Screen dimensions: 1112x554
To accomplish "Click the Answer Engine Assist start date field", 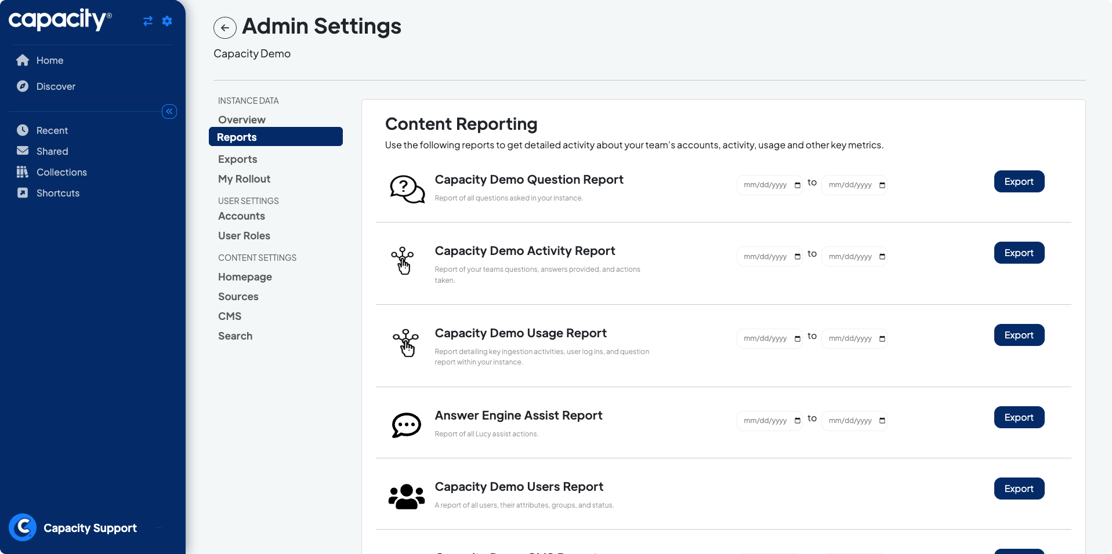I will click(x=765, y=421).
